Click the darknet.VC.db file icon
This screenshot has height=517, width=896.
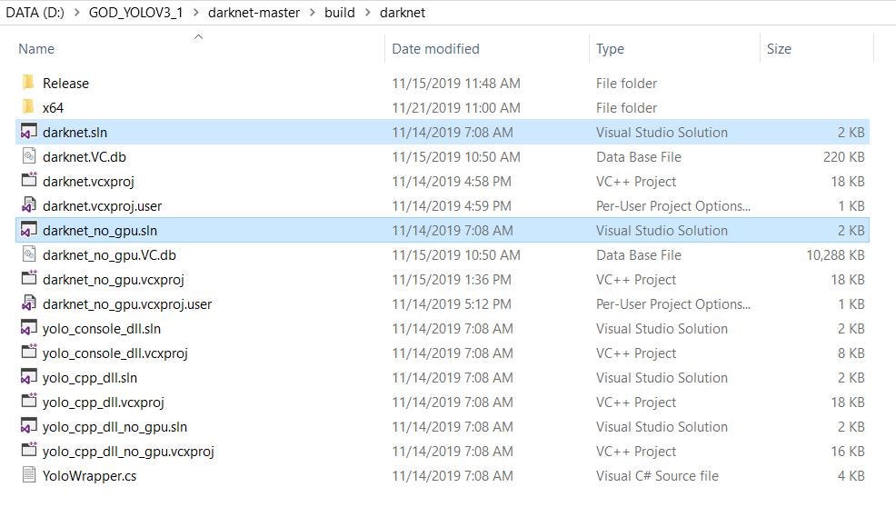(x=28, y=156)
